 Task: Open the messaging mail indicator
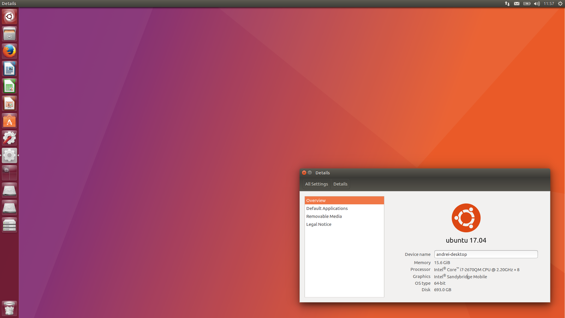pyautogui.click(x=517, y=4)
